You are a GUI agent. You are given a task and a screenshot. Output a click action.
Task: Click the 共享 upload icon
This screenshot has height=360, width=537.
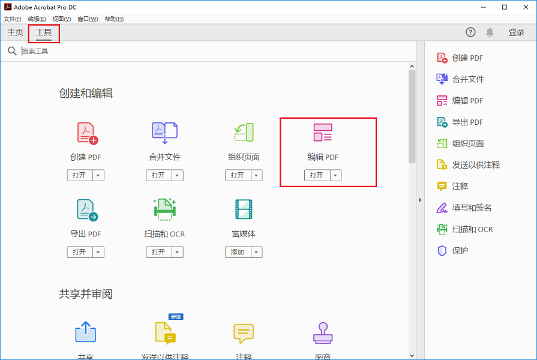[86, 332]
